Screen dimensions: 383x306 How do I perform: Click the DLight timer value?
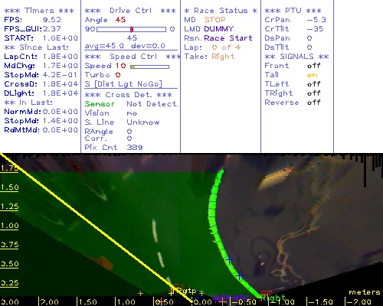tap(61, 93)
